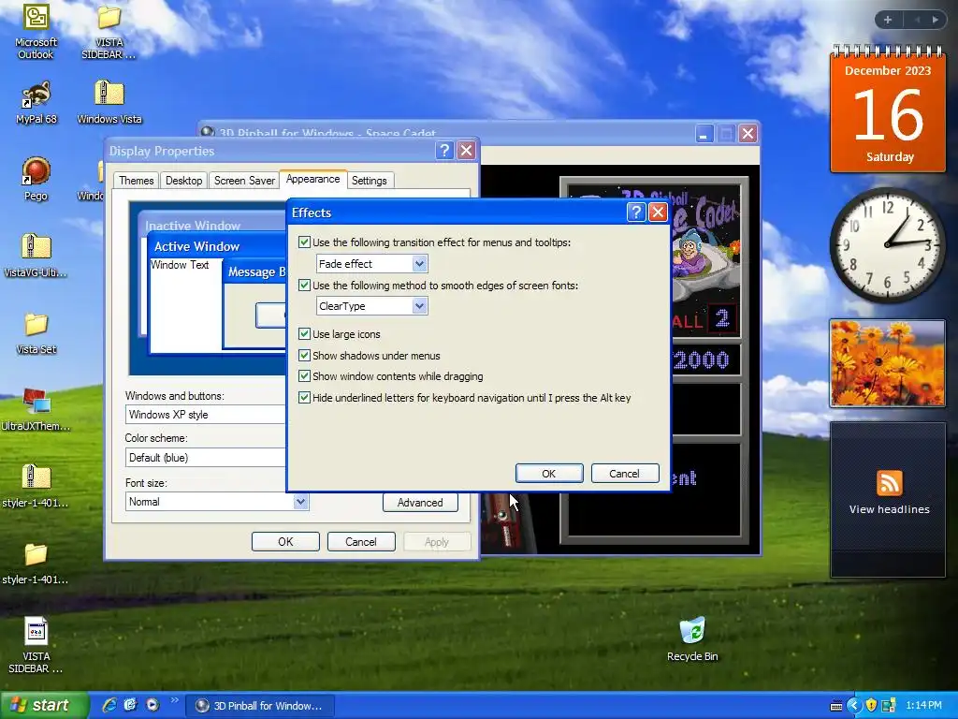Image resolution: width=958 pixels, height=719 pixels.
Task: Select the Recycle Bin icon
Action: (x=692, y=639)
